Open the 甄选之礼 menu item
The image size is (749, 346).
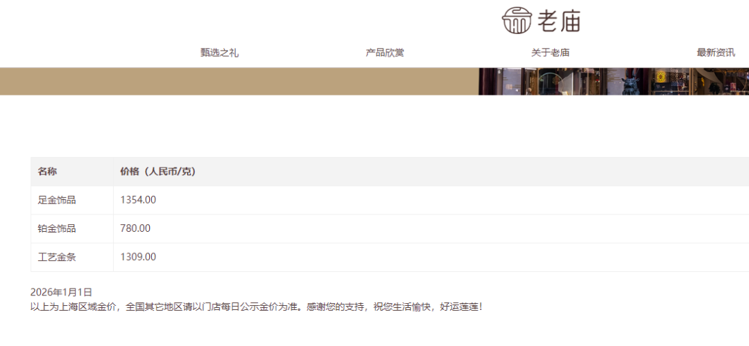(x=219, y=53)
